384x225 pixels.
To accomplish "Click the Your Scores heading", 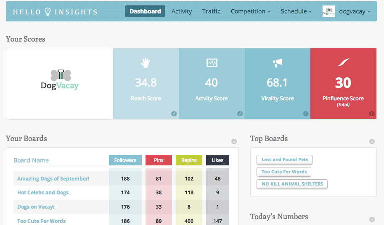I will 26,39.
